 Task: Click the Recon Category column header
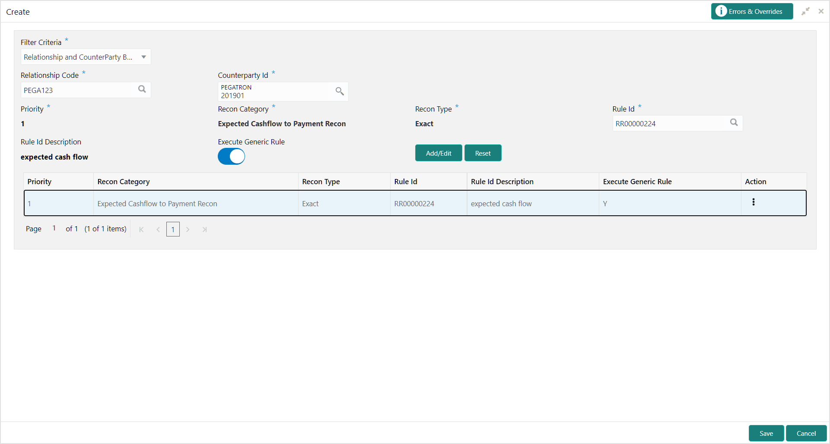coord(196,182)
